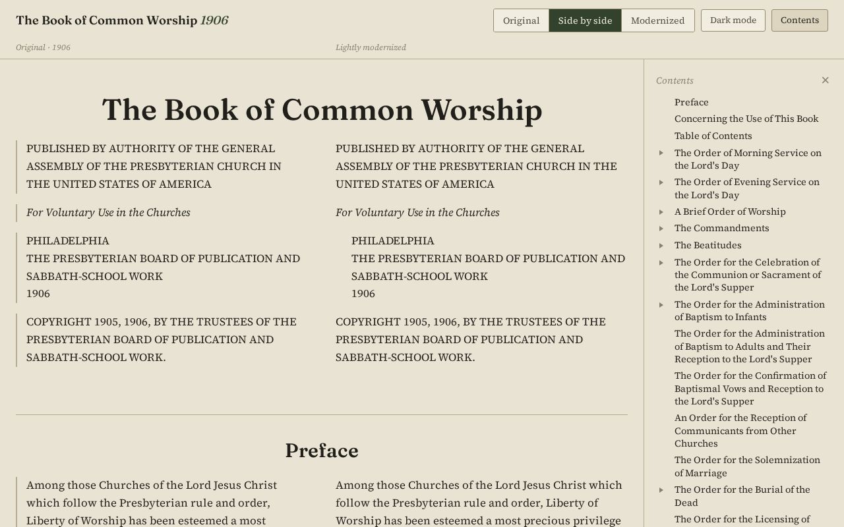This screenshot has height=527, width=844.
Task: Select the Side by side view
Action: pyautogui.click(x=585, y=20)
